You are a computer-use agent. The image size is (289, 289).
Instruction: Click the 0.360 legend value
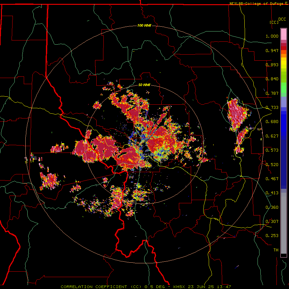point(272,207)
